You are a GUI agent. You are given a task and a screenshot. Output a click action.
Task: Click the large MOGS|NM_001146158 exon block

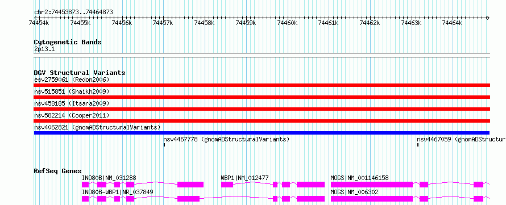tap(372, 185)
